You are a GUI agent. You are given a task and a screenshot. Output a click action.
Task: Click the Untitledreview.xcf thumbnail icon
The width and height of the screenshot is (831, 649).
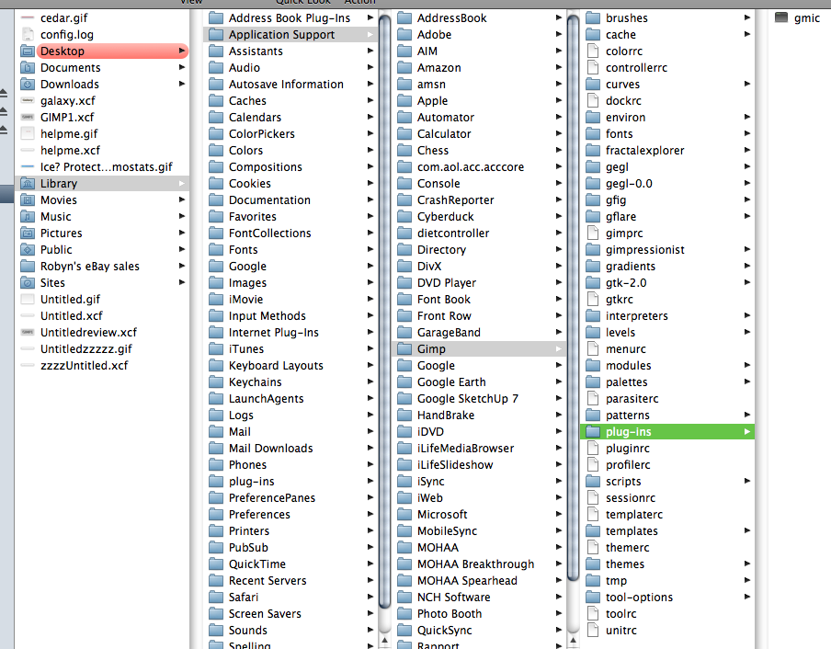tap(28, 332)
